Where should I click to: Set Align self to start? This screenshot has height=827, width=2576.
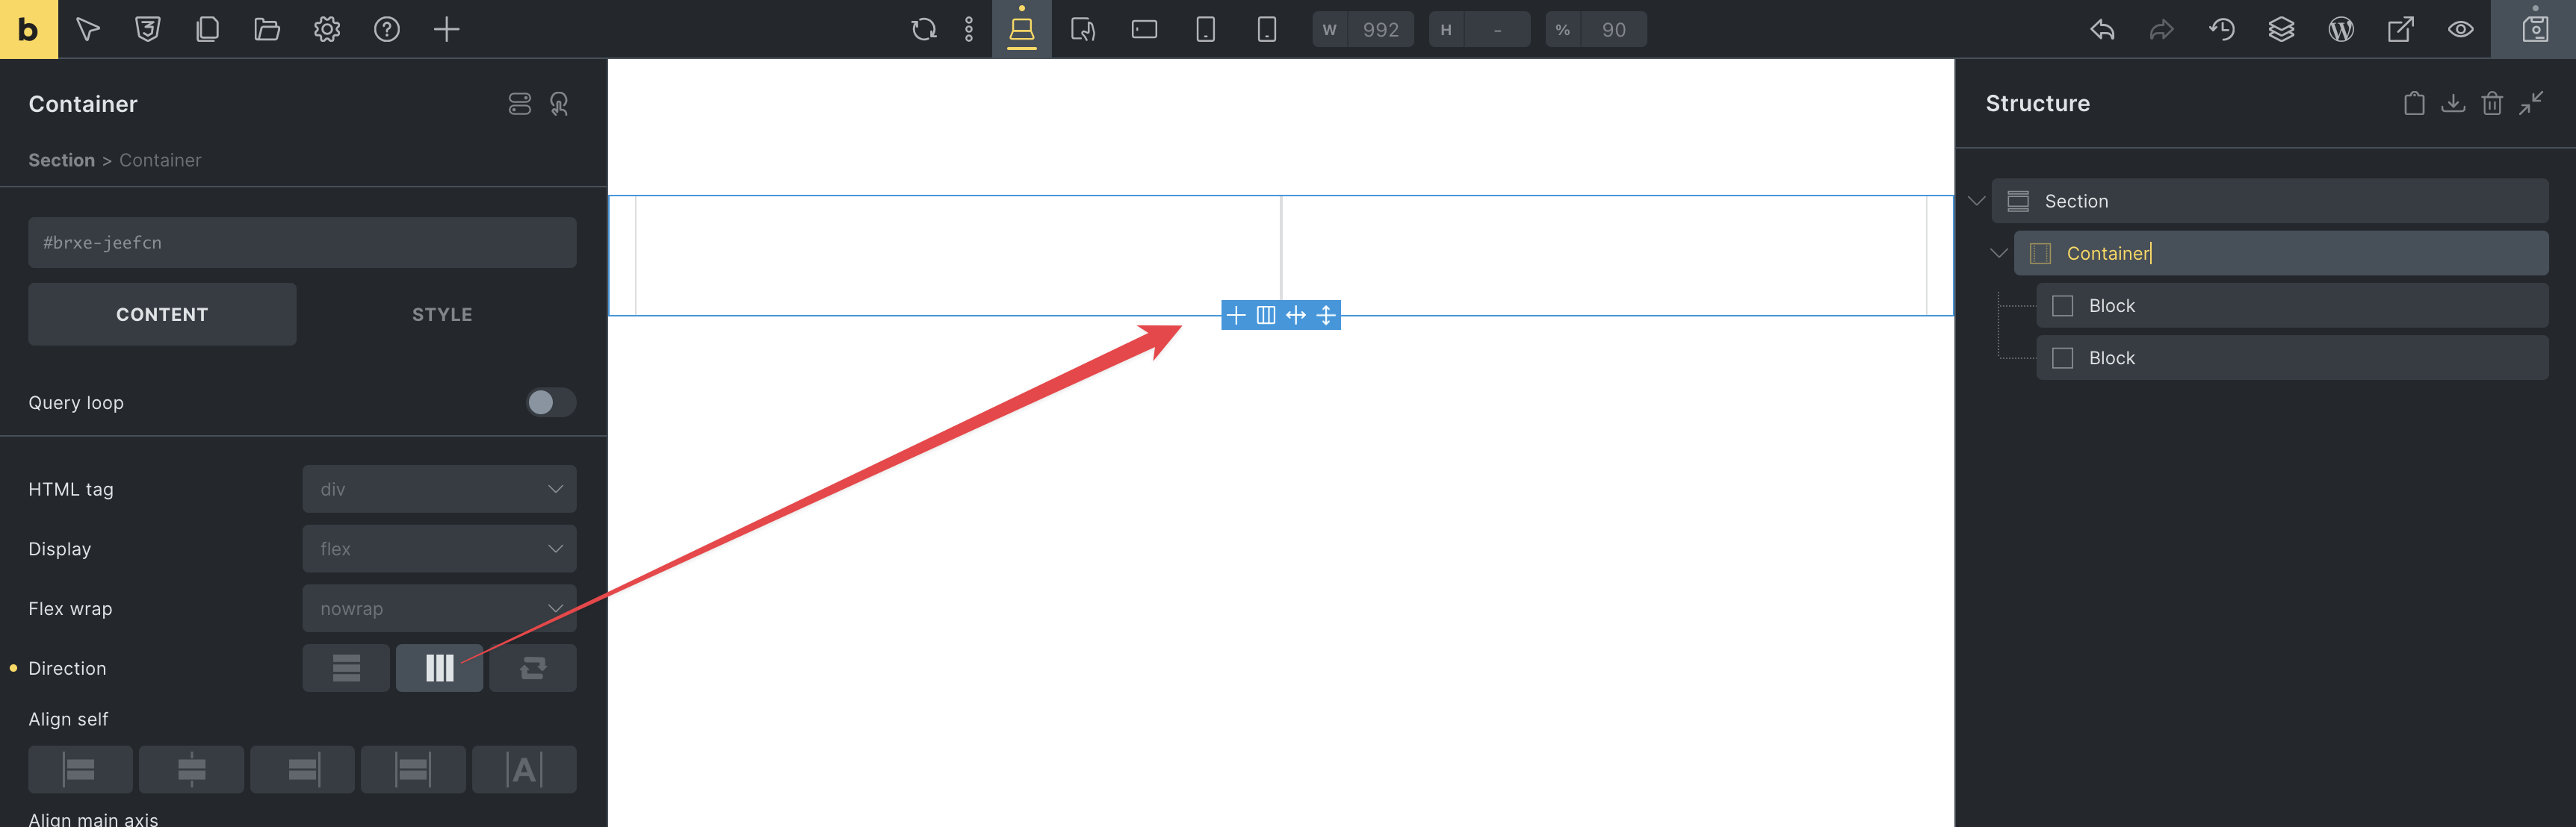tap(80, 769)
